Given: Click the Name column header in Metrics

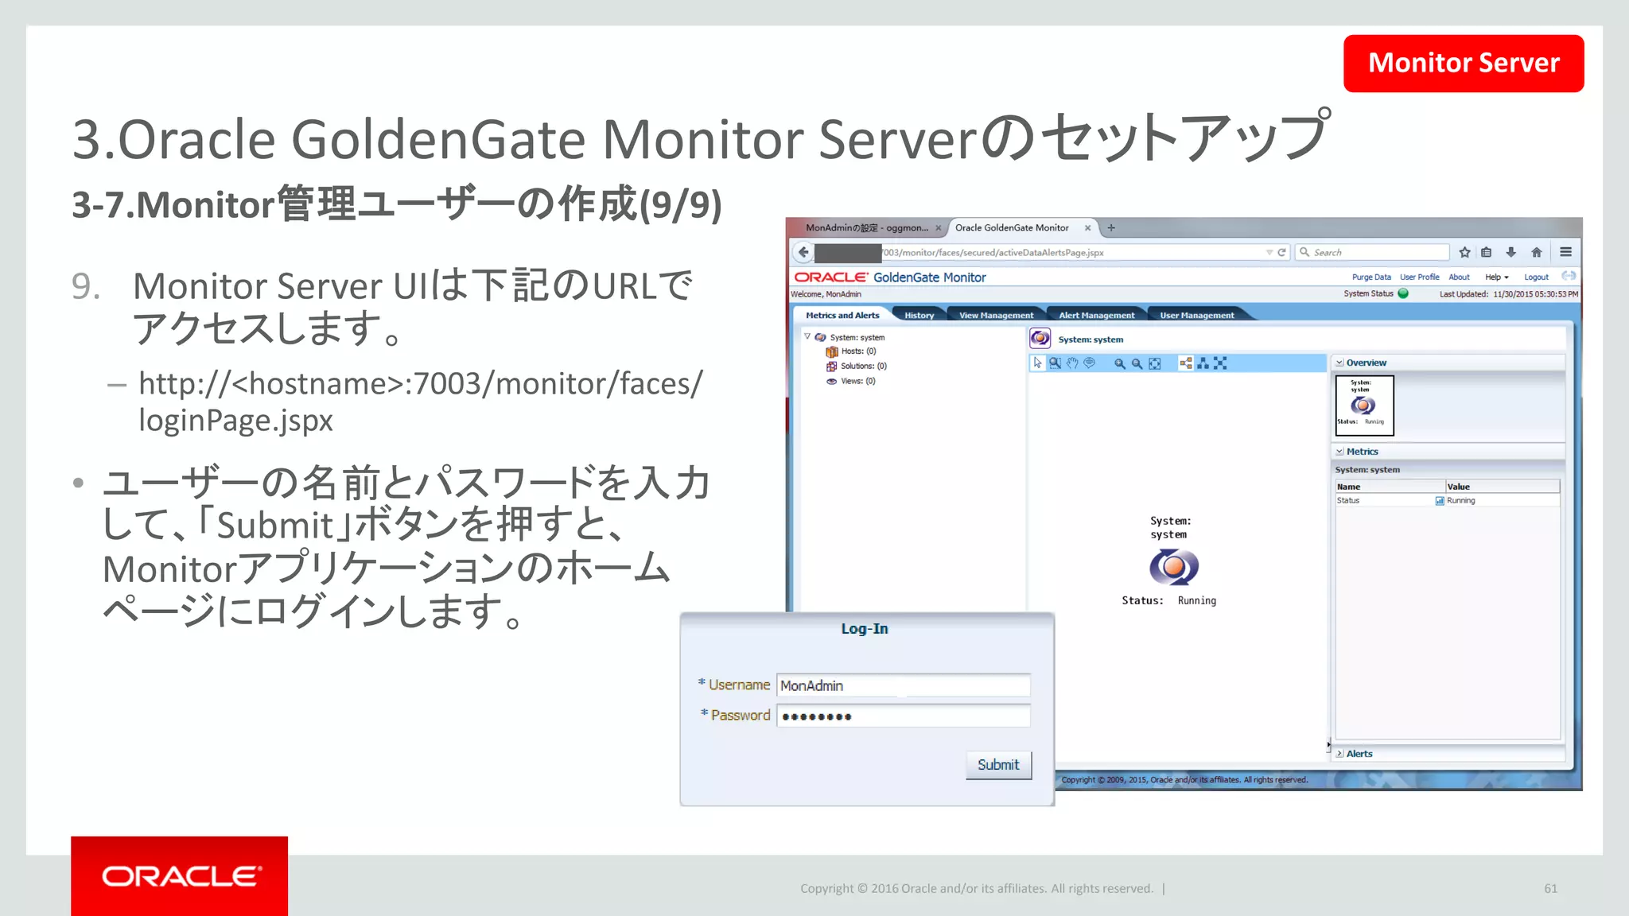Looking at the screenshot, I should pos(1389,487).
